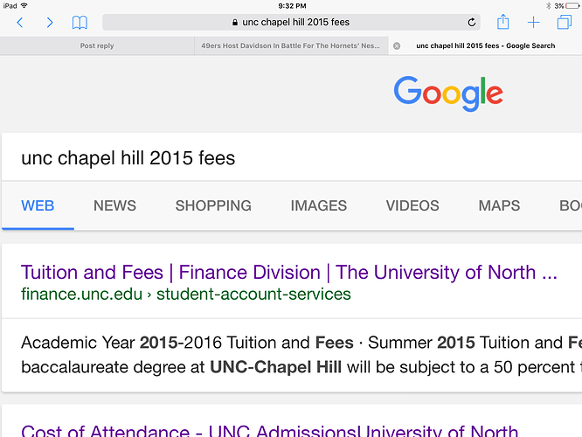Switch to the Post reply tab
The height and width of the screenshot is (437, 582).
[97, 45]
